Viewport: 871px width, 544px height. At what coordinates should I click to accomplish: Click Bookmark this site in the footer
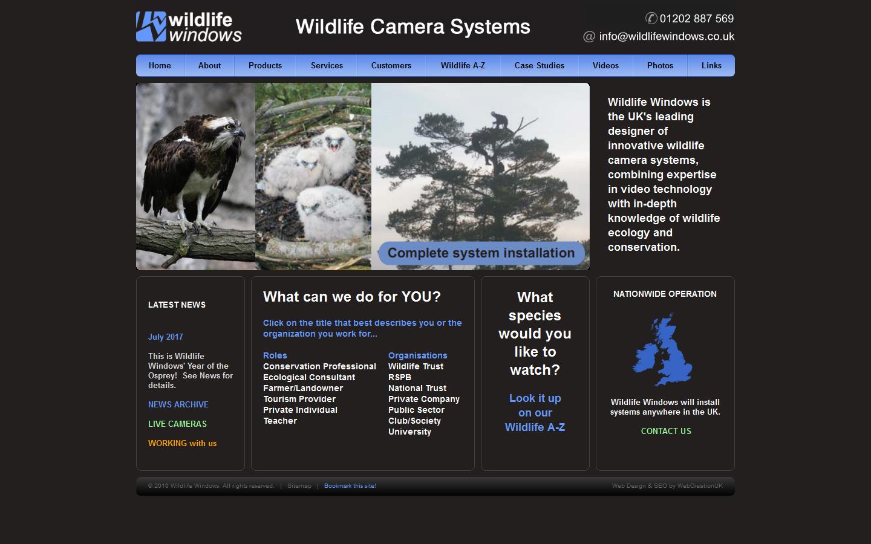coord(350,485)
